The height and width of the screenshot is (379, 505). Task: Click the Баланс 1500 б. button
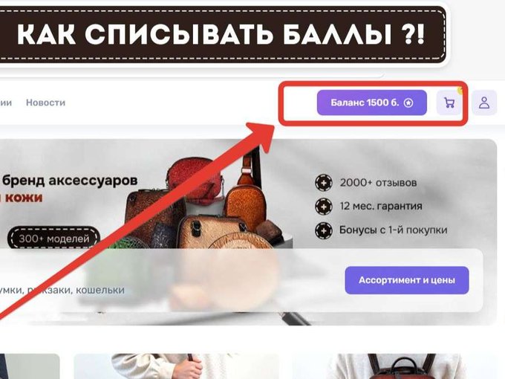point(372,103)
